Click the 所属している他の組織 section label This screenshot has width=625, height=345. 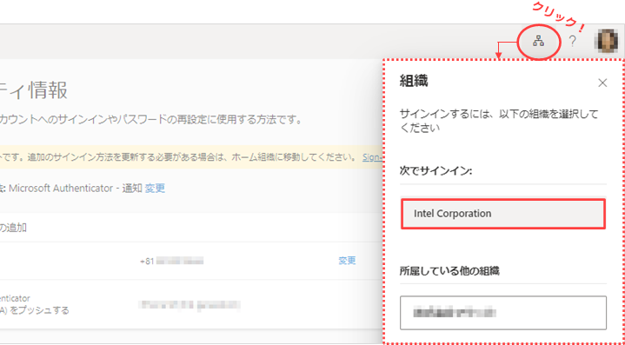click(450, 271)
